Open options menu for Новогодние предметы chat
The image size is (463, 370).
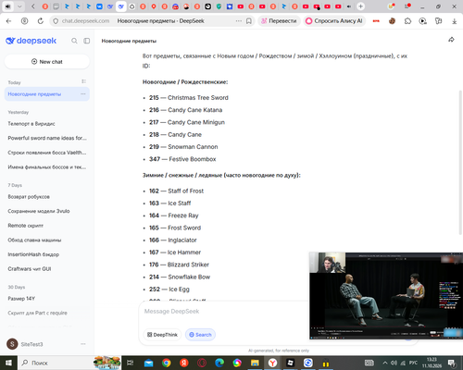tap(83, 93)
